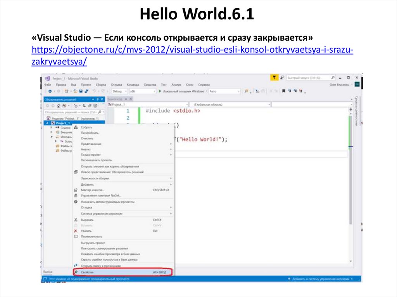Click Собрать build icon in context menu
Viewport: 397px width, 297px height.
tap(76, 127)
